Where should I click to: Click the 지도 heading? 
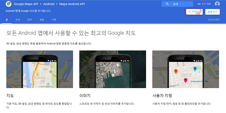pos(10,96)
